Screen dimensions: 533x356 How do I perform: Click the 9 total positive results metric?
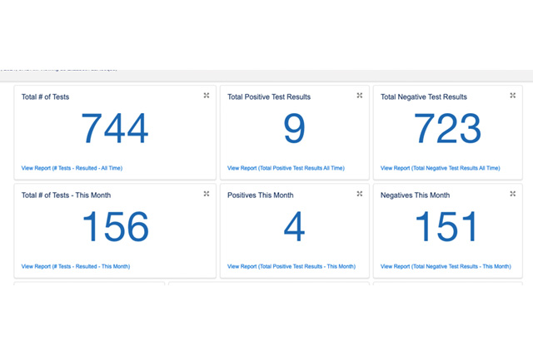tap(294, 130)
